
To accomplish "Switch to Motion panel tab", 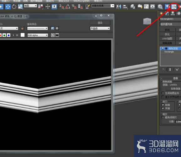I will click(179, 13).
